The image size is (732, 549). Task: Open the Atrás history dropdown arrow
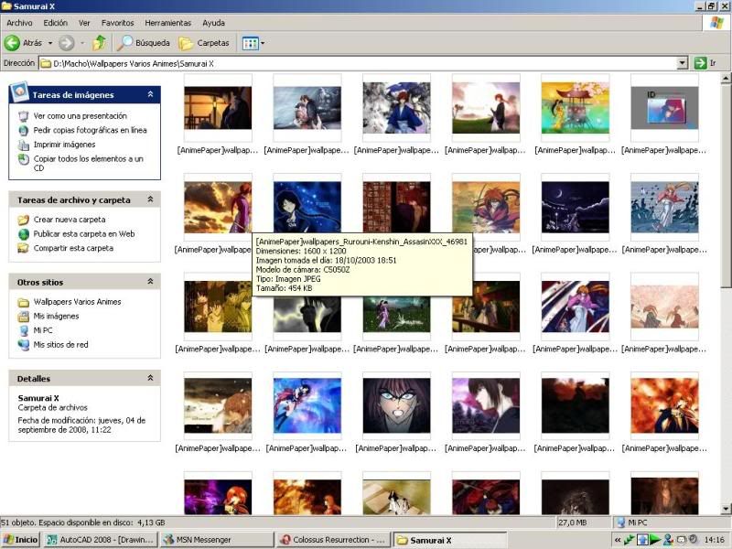coord(50,43)
